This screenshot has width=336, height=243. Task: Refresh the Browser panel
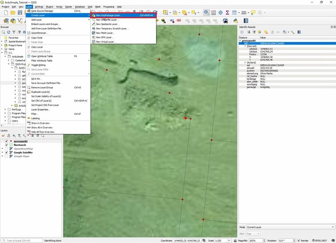click(9, 32)
